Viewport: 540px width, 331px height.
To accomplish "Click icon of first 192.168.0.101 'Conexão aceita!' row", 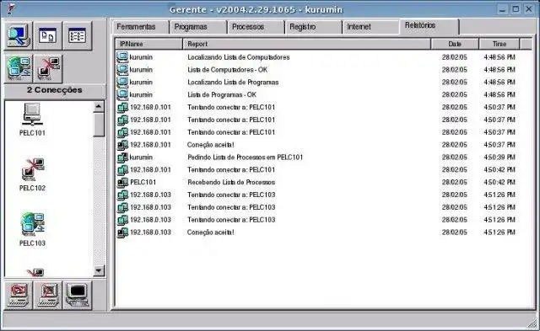I will [x=122, y=145].
